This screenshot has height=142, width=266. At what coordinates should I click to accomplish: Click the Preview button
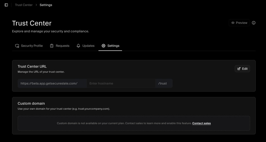pyautogui.click(x=239, y=23)
